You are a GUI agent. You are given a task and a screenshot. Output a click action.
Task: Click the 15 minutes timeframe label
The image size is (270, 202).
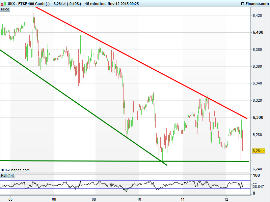(95, 4)
